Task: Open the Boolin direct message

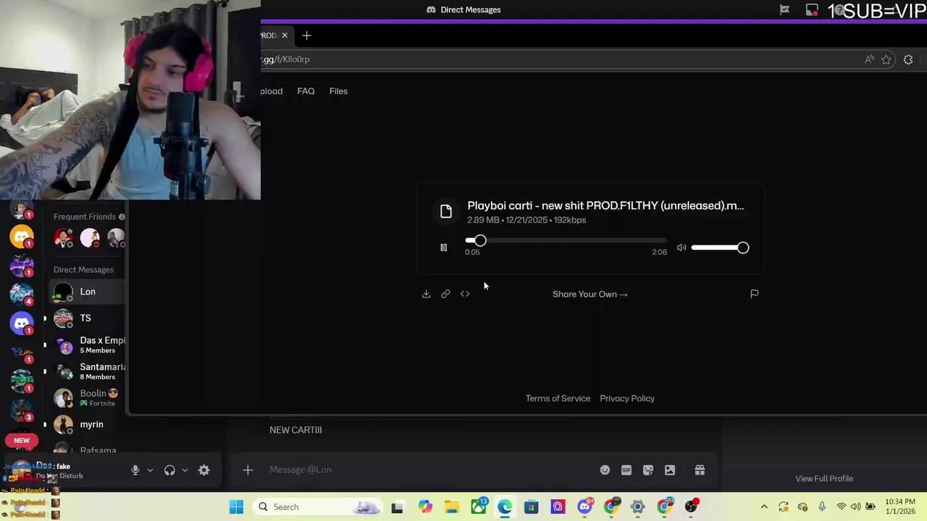Action: (87, 398)
